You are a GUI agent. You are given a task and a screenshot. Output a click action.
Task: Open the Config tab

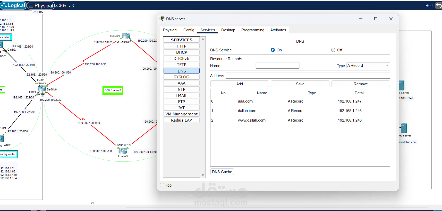tap(189, 30)
